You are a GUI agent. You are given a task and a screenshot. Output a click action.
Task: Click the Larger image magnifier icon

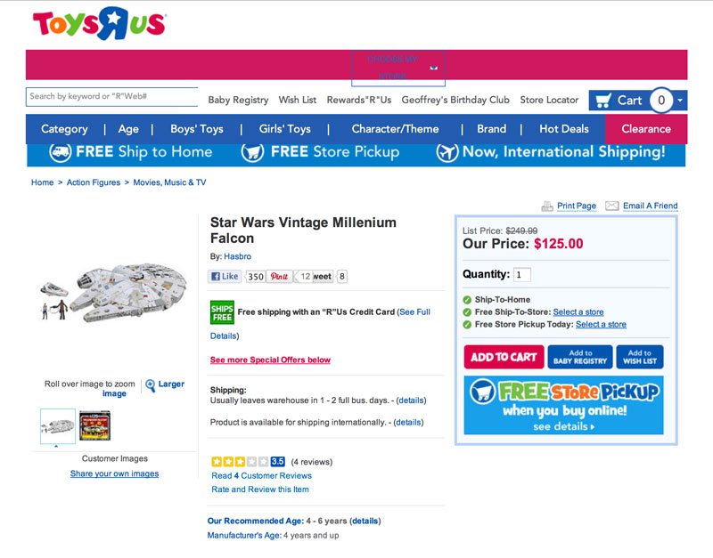click(x=150, y=385)
